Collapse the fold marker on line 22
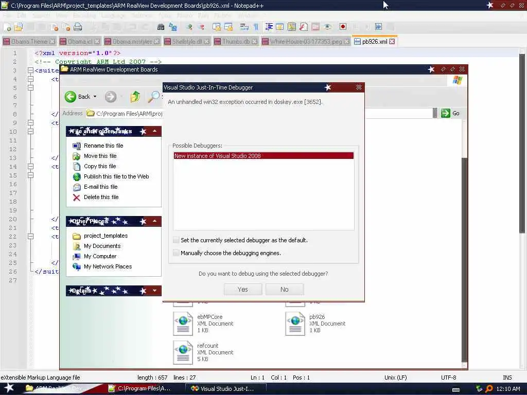Viewport: 527px width, 395px height. (x=30, y=237)
